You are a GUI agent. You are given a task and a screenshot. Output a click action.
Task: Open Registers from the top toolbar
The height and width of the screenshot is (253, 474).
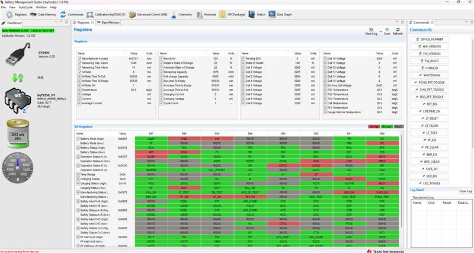pos(17,14)
